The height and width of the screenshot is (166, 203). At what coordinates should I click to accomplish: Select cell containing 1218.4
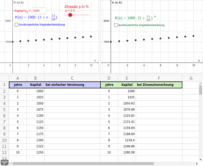pyautogui.click(x=127, y=140)
